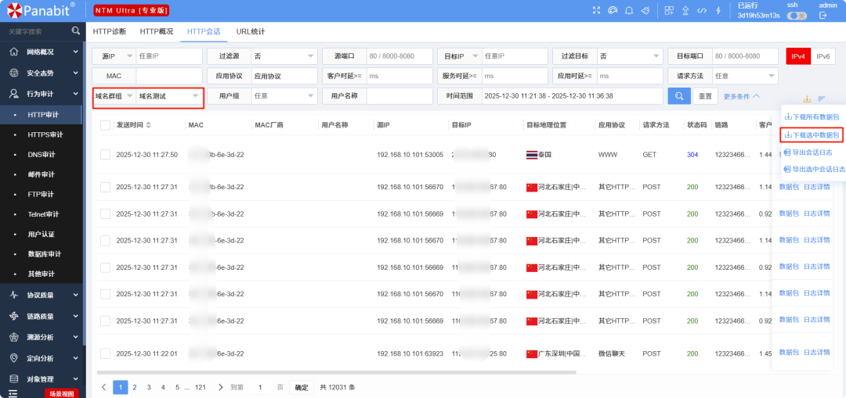Open the code console icon

[x=702, y=10]
